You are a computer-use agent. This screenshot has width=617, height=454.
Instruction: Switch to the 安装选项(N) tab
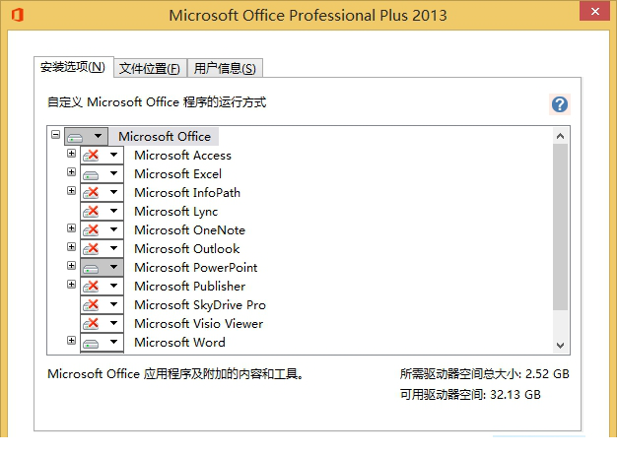pyautogui.click(x=73, y=67)
